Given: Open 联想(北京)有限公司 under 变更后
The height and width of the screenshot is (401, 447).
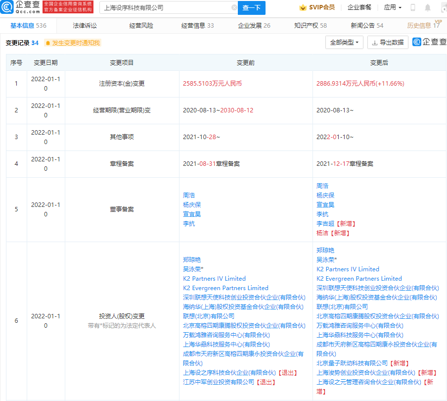Looking at the screenshot, I should [x=342, y=307].
